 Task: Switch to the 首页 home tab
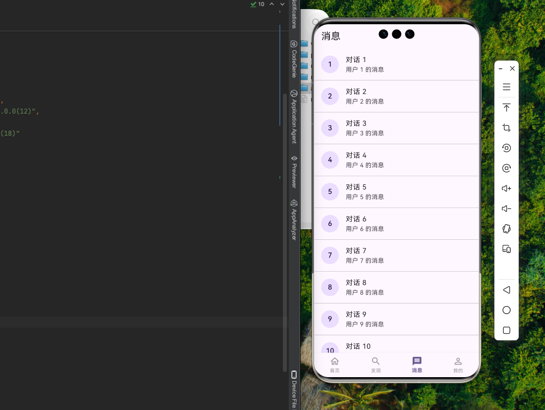pyautogui.click(x=334, y=365)
